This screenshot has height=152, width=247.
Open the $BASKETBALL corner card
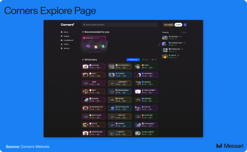point(120,91)
